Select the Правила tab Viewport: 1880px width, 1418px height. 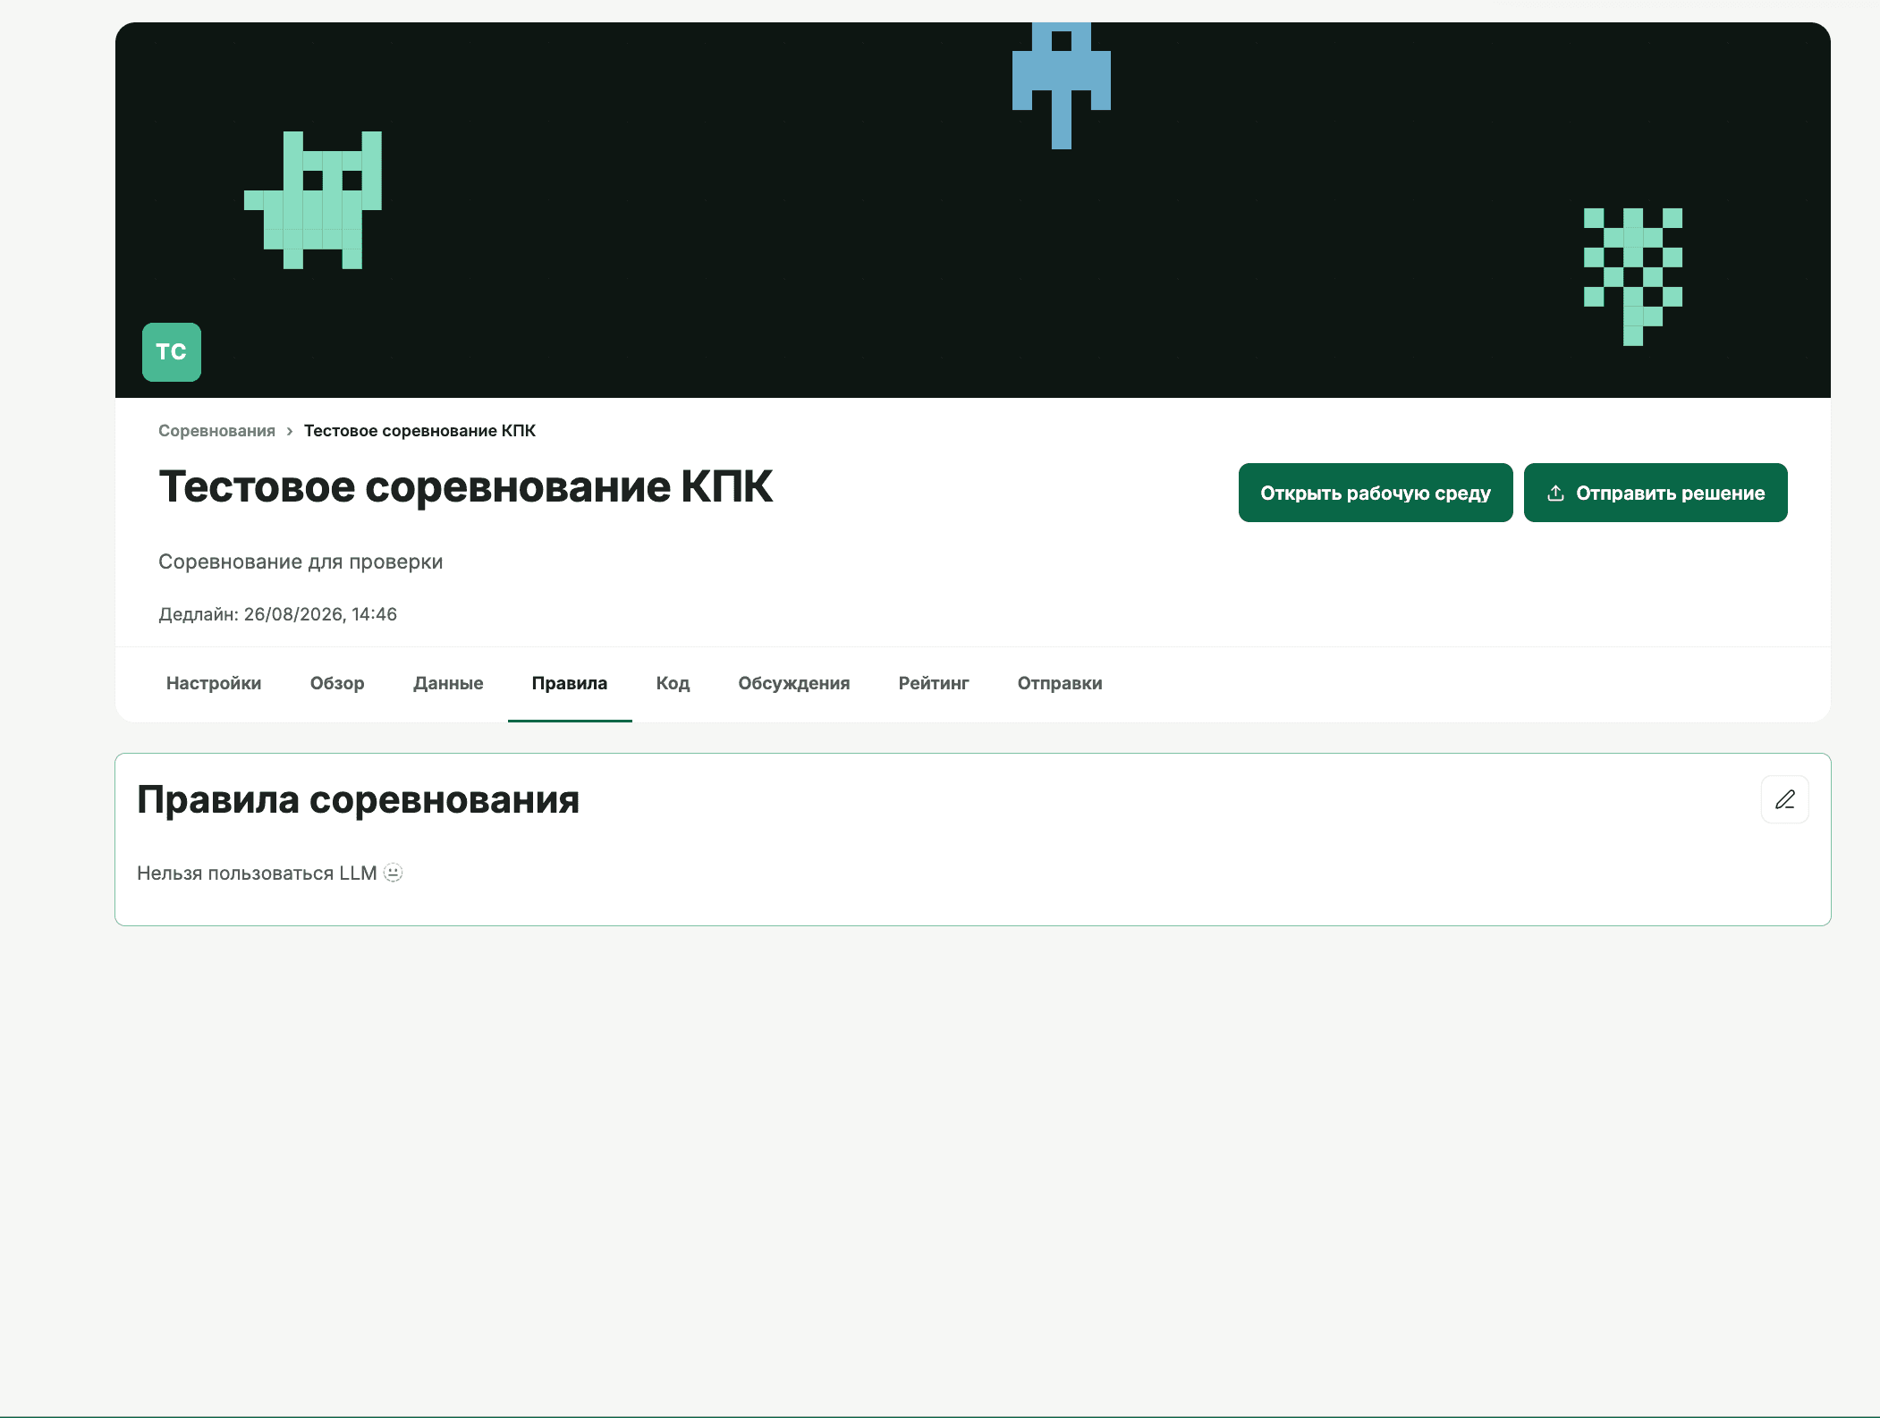click(570, 683)
